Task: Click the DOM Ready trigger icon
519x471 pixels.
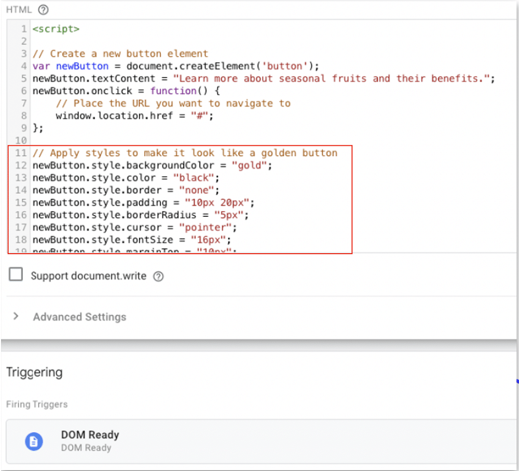Action: [34, 441]
